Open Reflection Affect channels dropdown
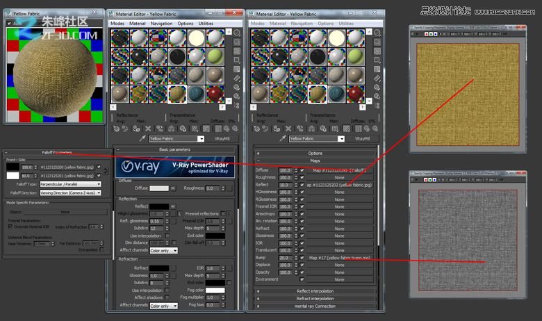The height and width of the screenshot is (321, 542). pyautogui.click(x=164, y=251)
